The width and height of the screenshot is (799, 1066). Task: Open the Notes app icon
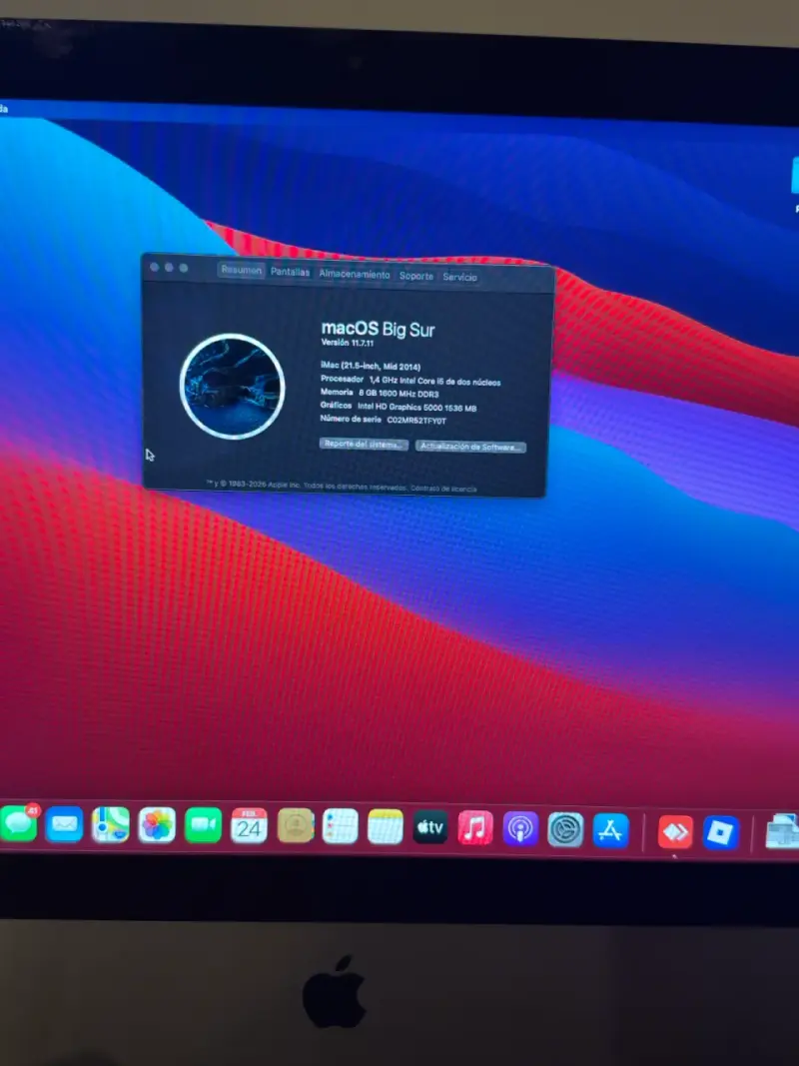(386, 827)
